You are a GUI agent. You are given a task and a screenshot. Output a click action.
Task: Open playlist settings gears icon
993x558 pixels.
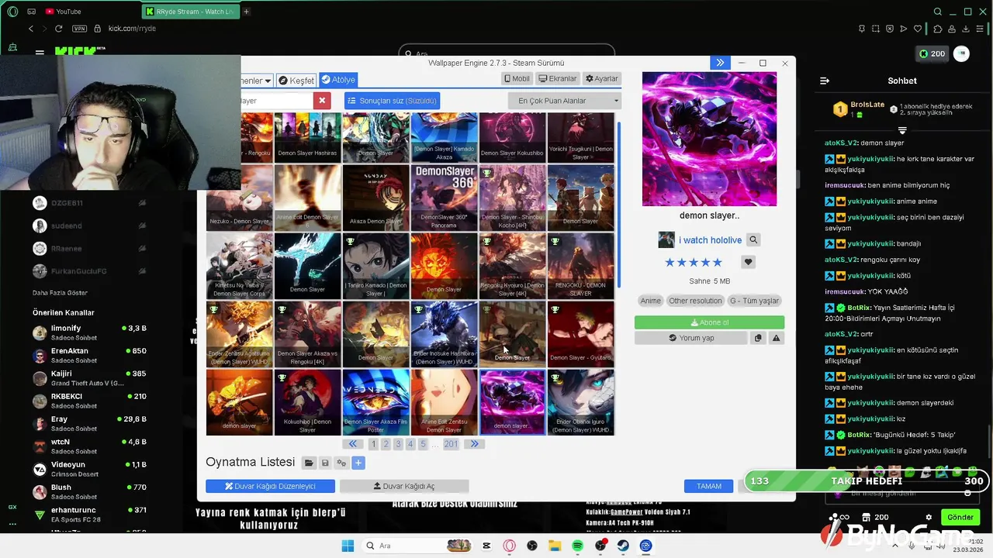[341, 463]
